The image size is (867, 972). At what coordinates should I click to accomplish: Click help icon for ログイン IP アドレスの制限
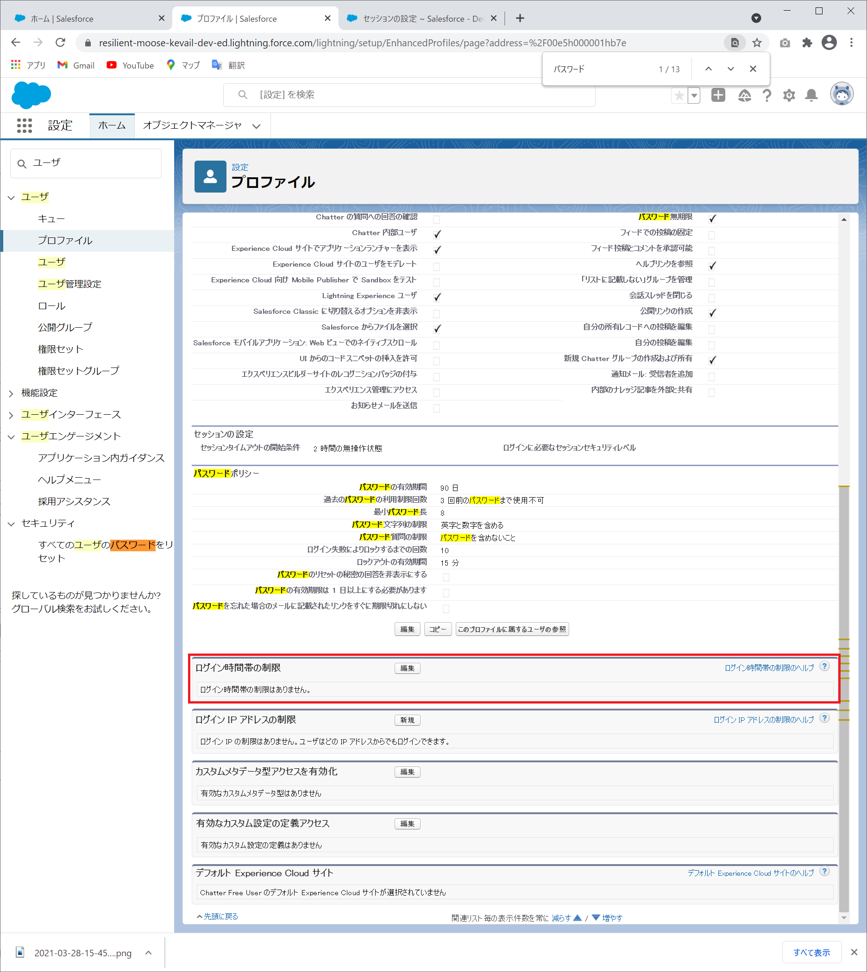click(824, 718)
